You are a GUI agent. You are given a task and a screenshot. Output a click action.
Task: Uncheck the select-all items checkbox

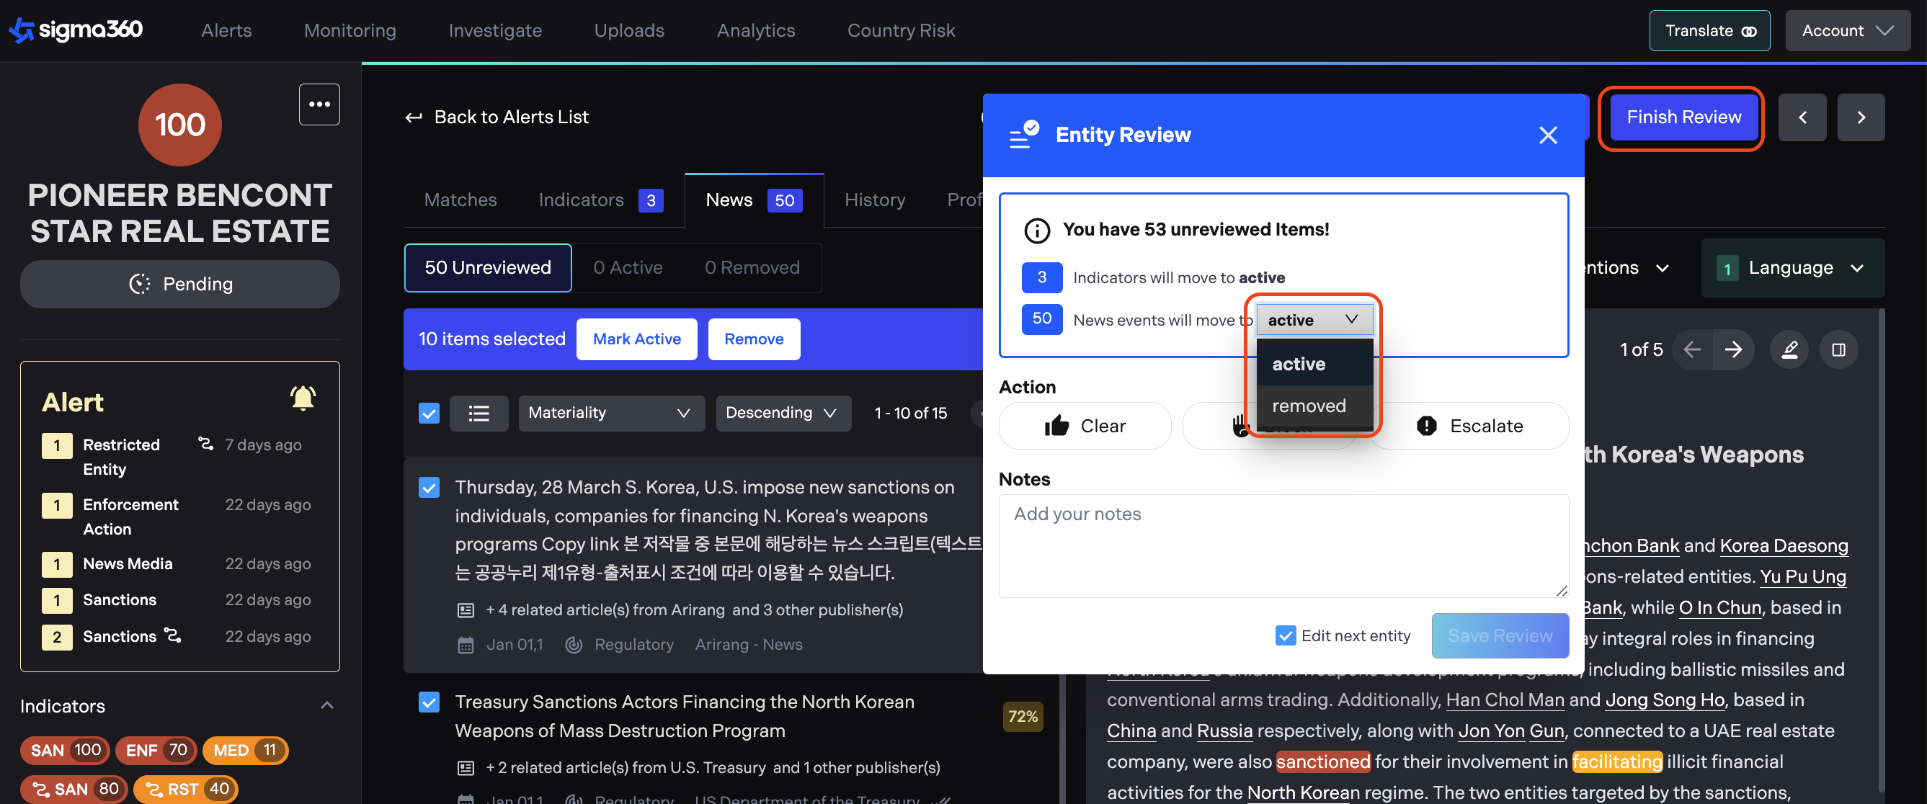pyautogui.click(x=429, y=413)
